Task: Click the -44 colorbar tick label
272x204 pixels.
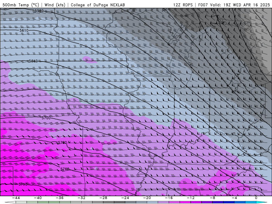Action: pyautogui.click(x=16, y=198)
